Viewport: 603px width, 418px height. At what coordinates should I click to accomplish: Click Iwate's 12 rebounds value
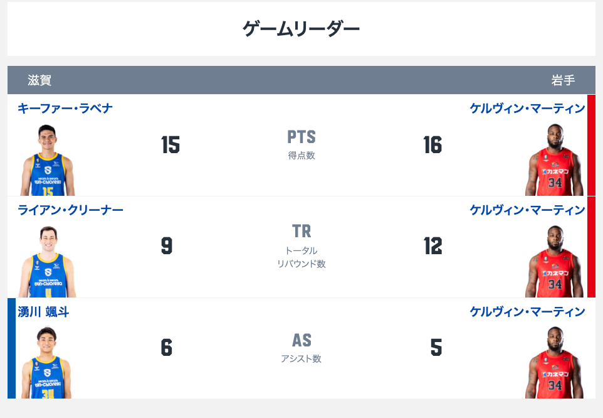coord(433,246)
